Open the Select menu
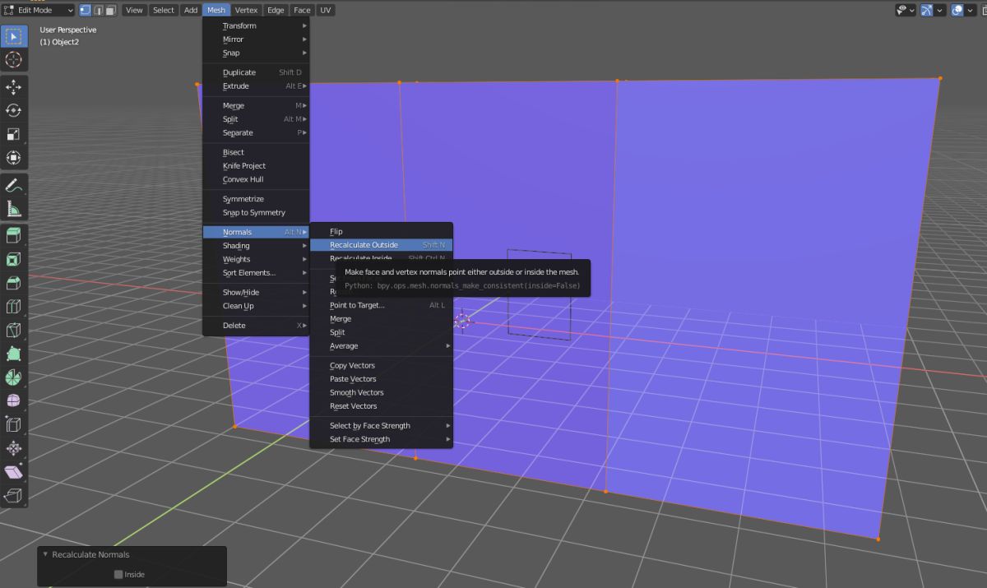 point(164,10)
